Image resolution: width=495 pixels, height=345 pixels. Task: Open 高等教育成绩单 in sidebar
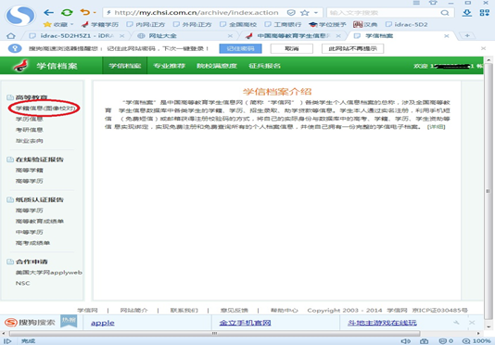click(x=40, y=221)
